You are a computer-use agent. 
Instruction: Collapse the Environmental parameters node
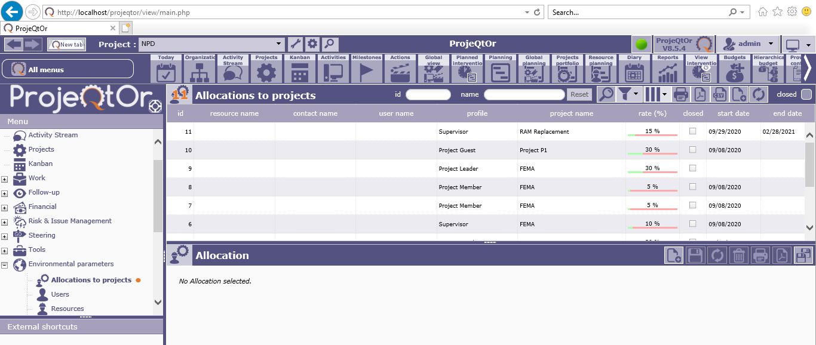coord(4,265)
